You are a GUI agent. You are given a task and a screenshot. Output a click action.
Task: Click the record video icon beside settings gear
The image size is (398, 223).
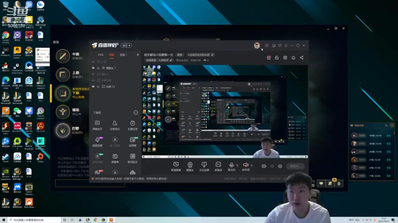tap(264, 166)
